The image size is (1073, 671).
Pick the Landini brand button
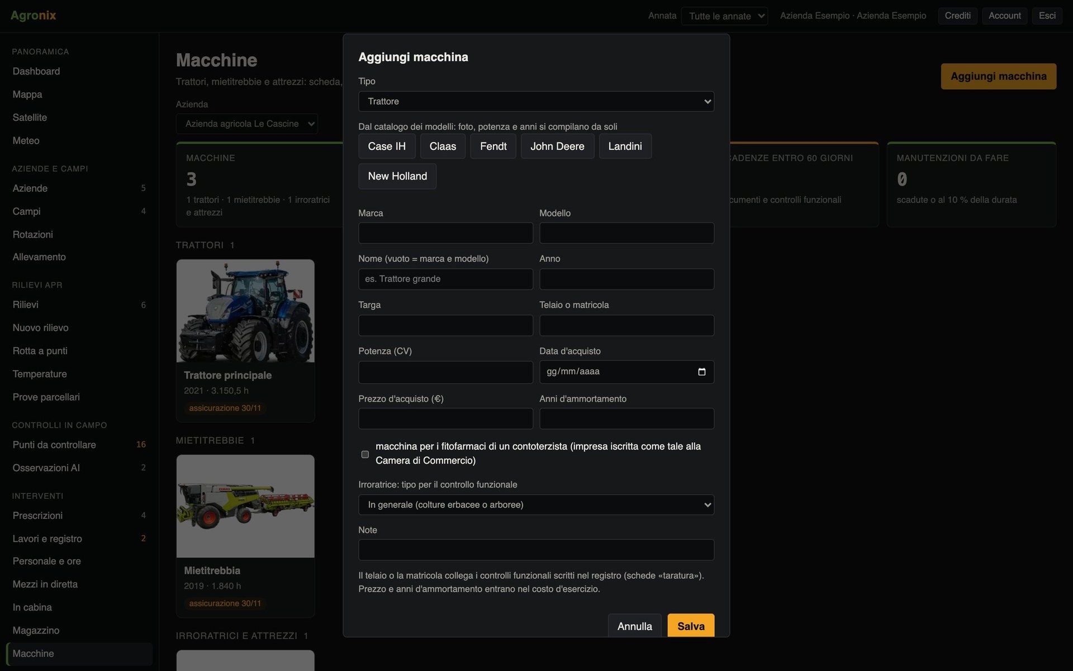[625, 146]
